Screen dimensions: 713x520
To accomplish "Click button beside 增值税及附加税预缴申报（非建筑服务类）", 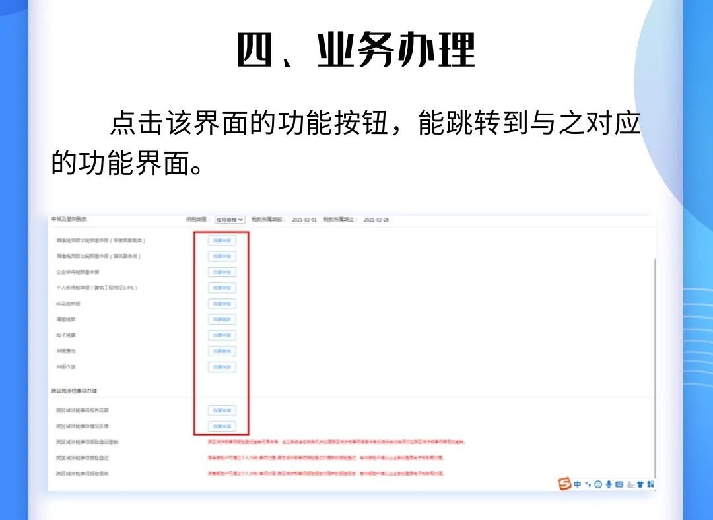I will 222,240.
